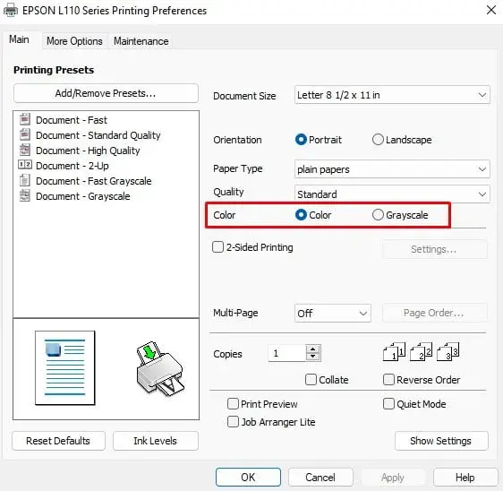Image resolution: width=503 pixels, height=491 pixels.
Task: Select the Document - 2-Up preset icon
Action: pos(25,165)
